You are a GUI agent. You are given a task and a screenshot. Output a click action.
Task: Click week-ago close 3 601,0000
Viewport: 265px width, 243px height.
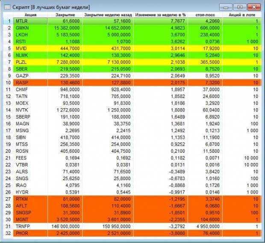119,219
